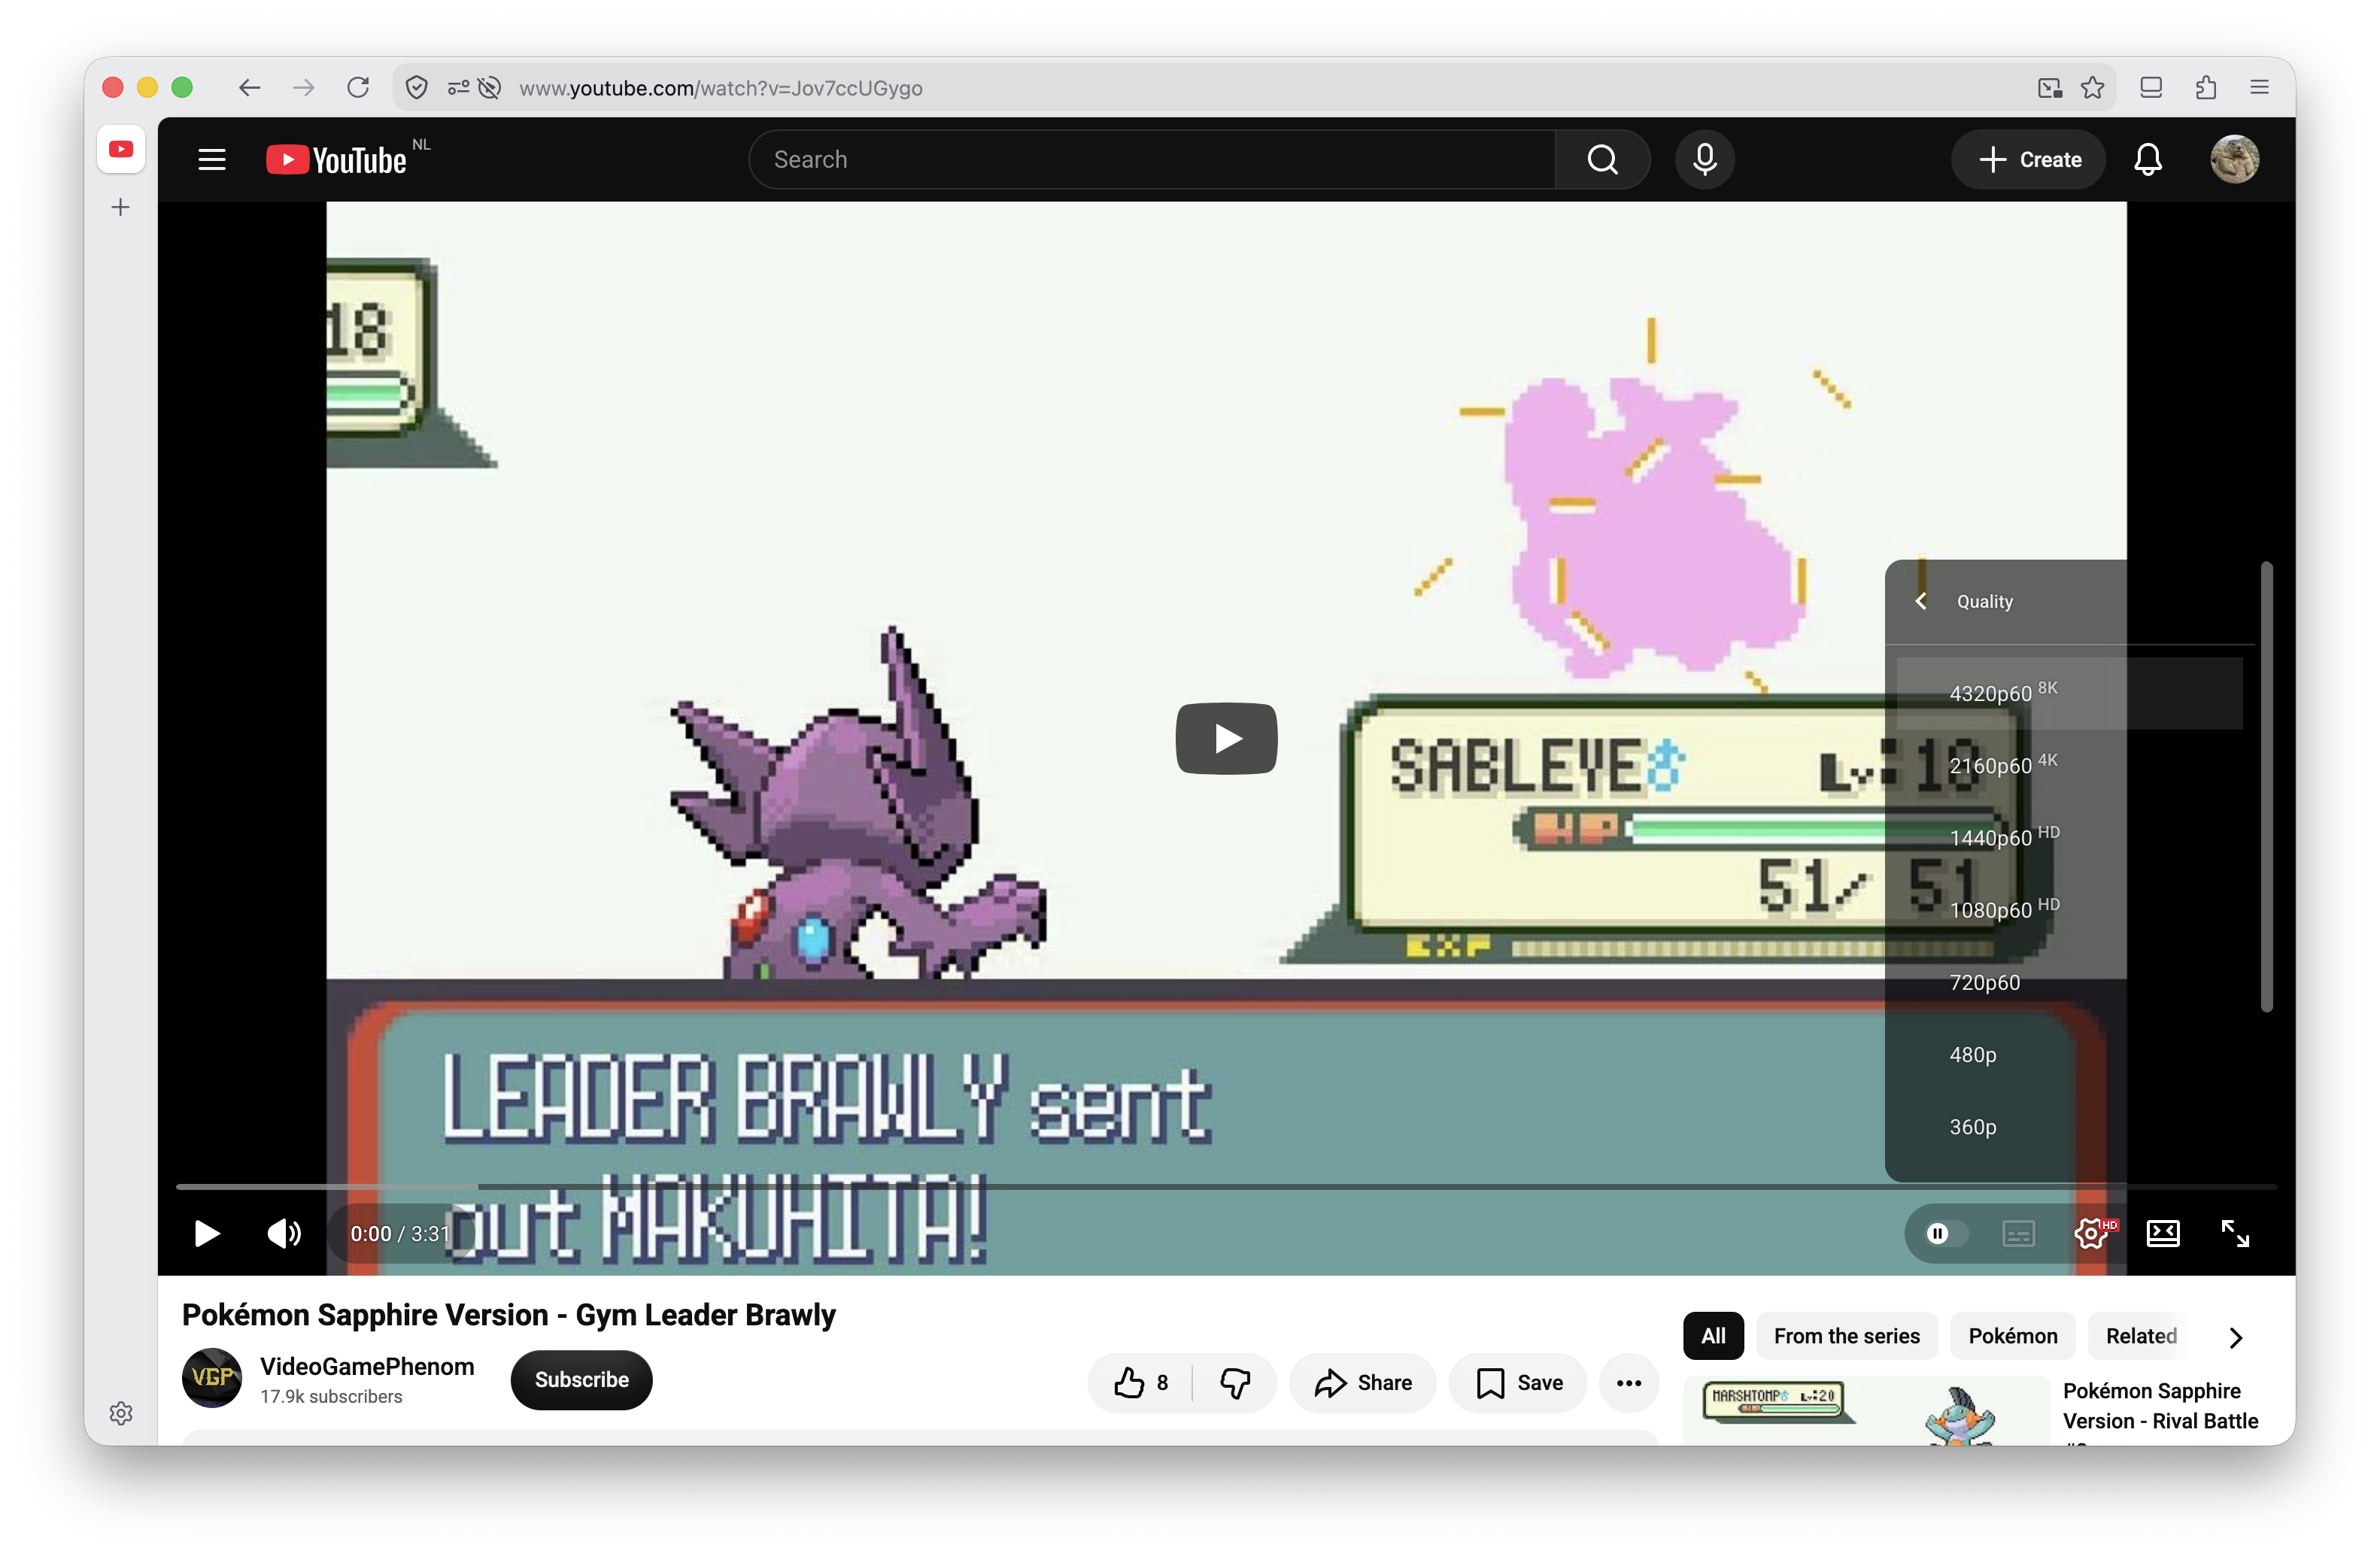Open a new tab with plus
Image resolution: width=2380 pixels, height=1557 pixels.
[121, 207]
